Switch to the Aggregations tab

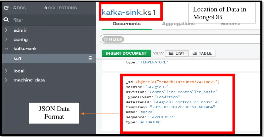[179, 24]
